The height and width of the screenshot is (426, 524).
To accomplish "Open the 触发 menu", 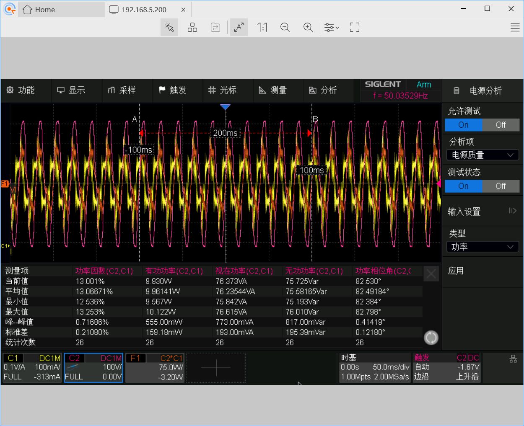I will click(x=173, y=90).
